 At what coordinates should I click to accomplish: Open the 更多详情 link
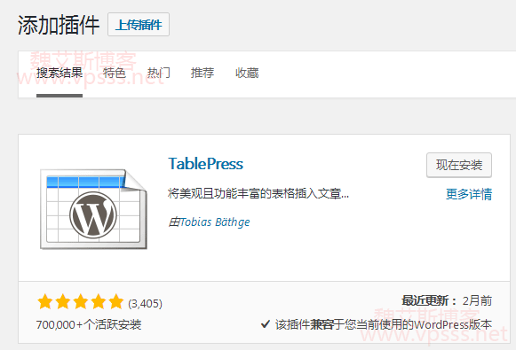click(469, 194)
